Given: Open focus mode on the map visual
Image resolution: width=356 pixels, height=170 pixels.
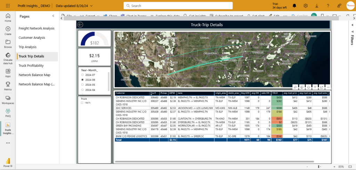Looking at the screenshot, I should click(x=322, y=87).
